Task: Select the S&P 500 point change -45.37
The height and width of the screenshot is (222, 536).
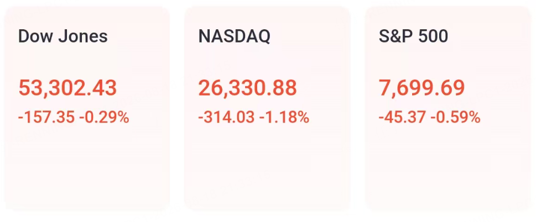Action: tap(402, 118)
